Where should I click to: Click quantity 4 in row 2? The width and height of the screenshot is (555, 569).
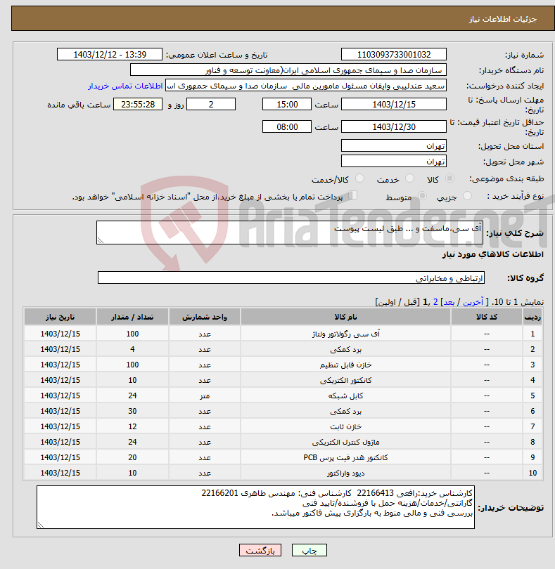(x=132, y=349)
